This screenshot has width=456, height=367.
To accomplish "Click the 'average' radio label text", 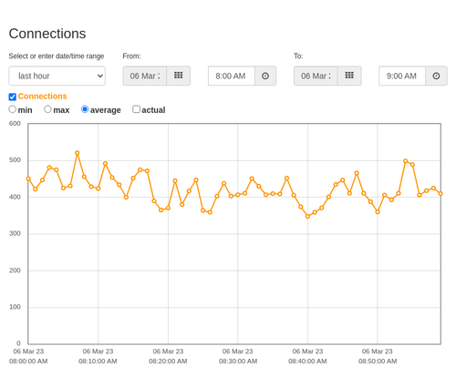I will point(106,110).
